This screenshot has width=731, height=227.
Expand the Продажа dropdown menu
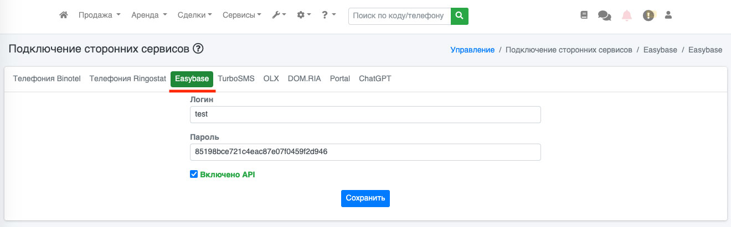[x=99, y=15]
